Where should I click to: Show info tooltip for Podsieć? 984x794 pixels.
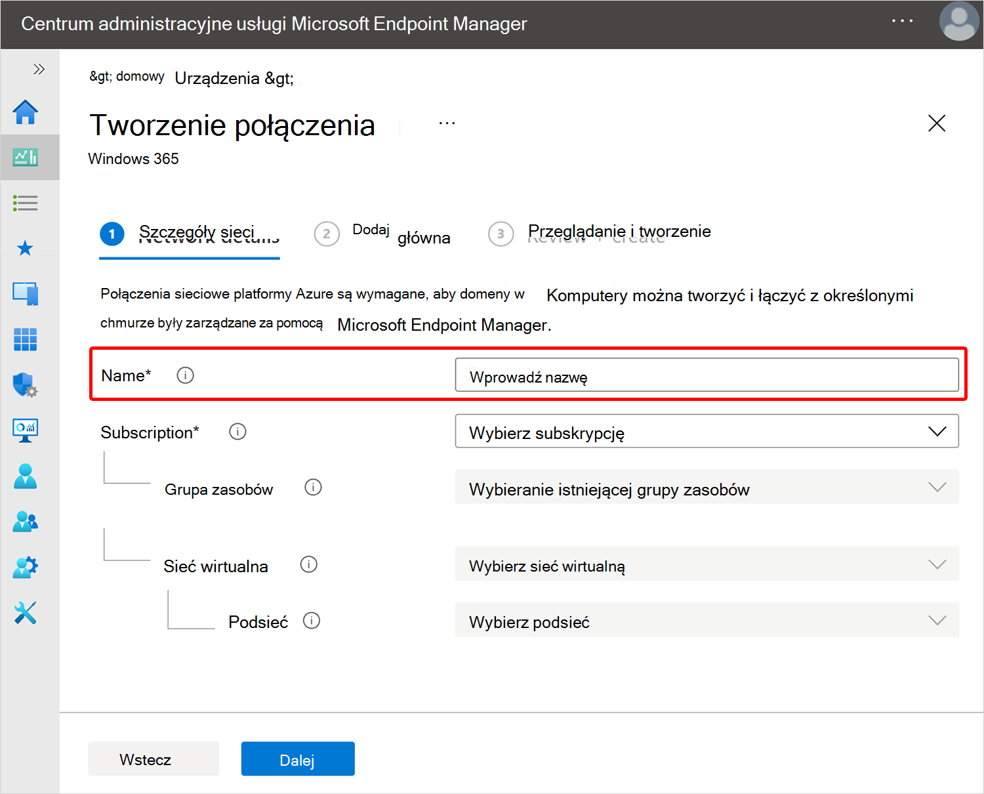point(312,621)
